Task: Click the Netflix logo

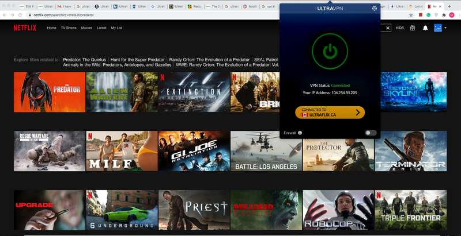Action: pos(25,28)
